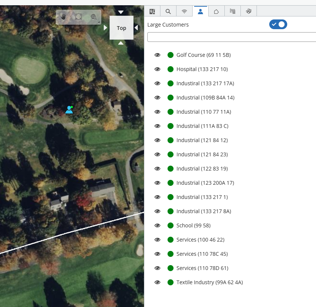Turn off the Large Customers toggle
This screenshot has height=307, width=316.
pyautogui.click(x=278, y=24)
